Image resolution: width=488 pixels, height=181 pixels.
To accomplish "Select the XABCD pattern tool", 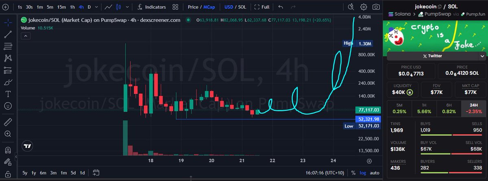I will click(8, 58).
